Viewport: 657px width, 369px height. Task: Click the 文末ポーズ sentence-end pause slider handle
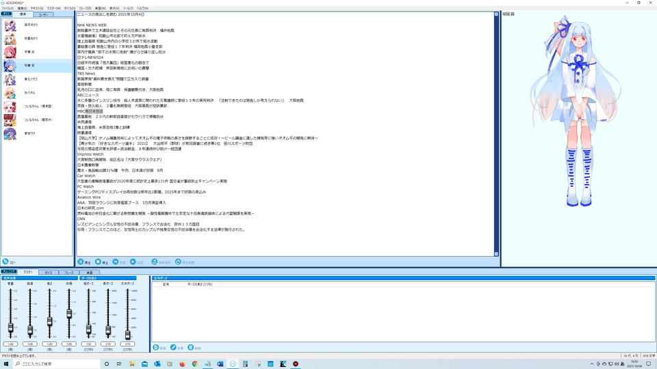point(127,334)
